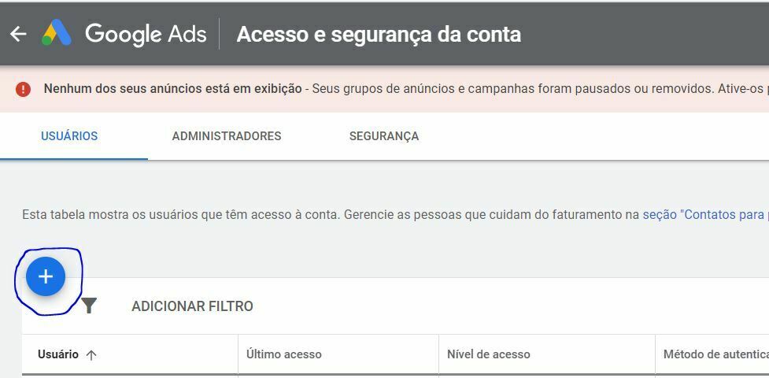Click the funnel filter icon
The image size is (769, 378).
(89, 306)
